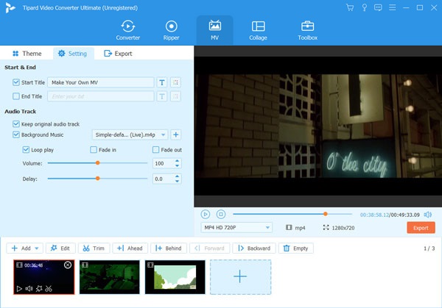Screen dimensions: 442x308
Task: Open the Add dropdown arrow
Action: (37, 248)
